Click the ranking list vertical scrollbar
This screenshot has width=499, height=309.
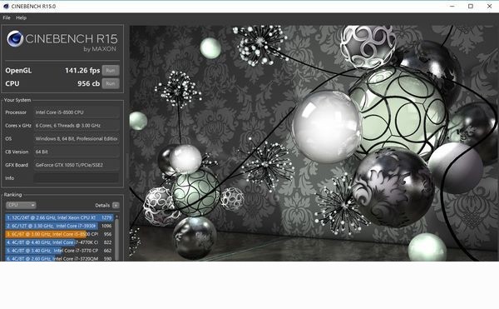point(116,238)
